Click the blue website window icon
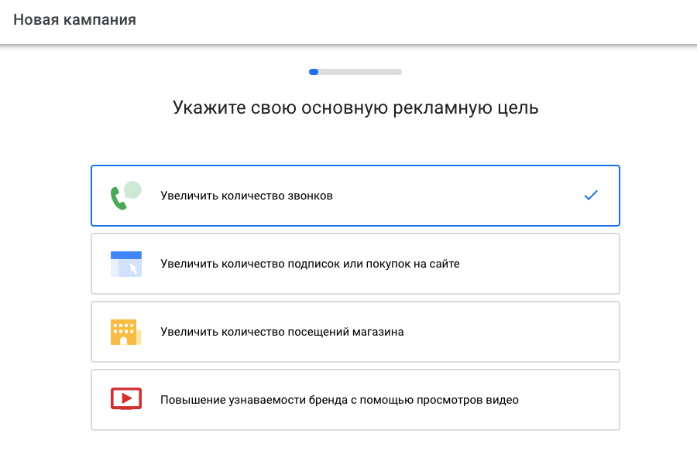This screenshot has height=464, width=697. point(125,264)
